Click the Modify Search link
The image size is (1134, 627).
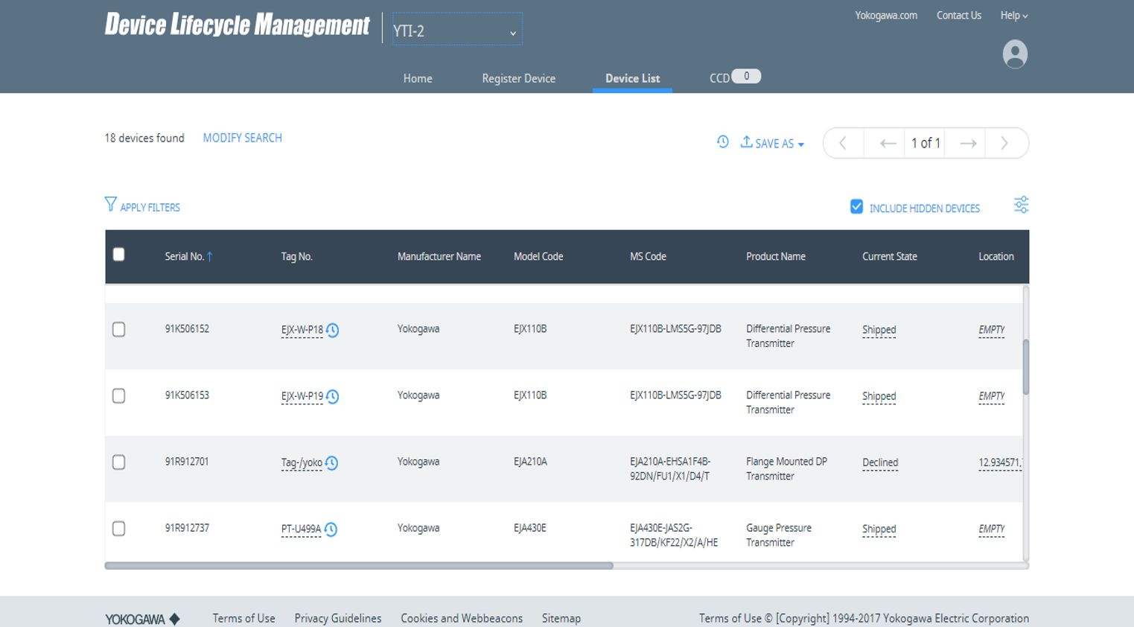coord(242,138)
